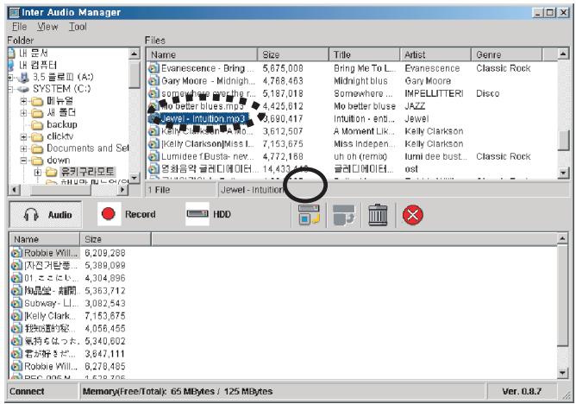Click the greyed upload-to-PC toolbar icon
This screenshot has height=404, width=576.
tap(344, 215)
